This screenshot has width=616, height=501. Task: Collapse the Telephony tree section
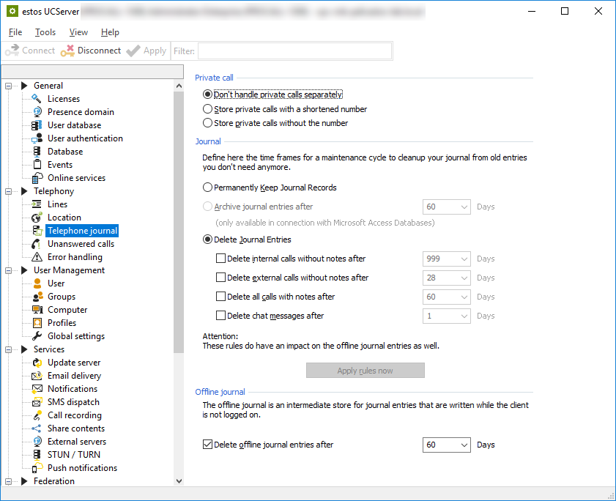[x=10, y=191]
